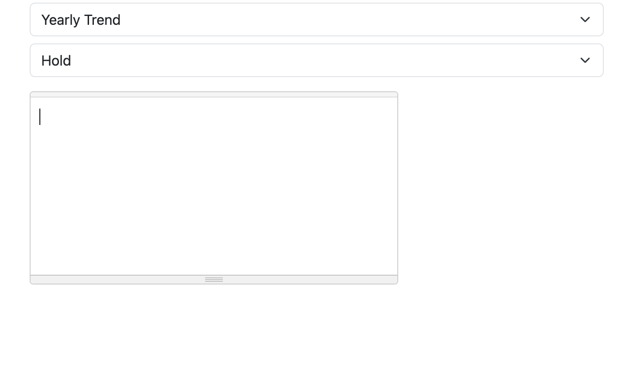Click the gray top bar of the editor
The image size is (629, 374).
(214, 94)
